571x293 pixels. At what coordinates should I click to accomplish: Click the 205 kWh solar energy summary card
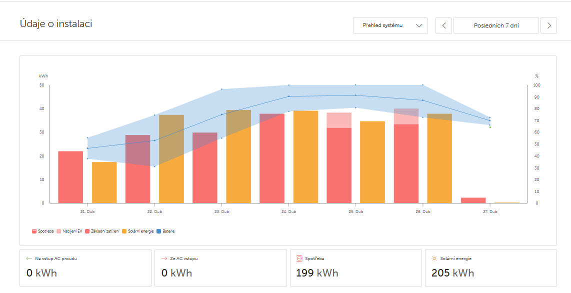pyautogui.click(x=490, y=268)
